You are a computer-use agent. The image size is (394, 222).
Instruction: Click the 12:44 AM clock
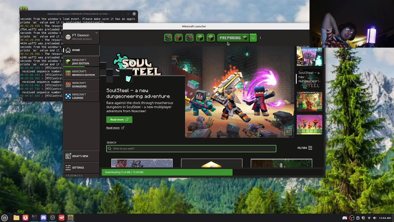coord(385,218)
